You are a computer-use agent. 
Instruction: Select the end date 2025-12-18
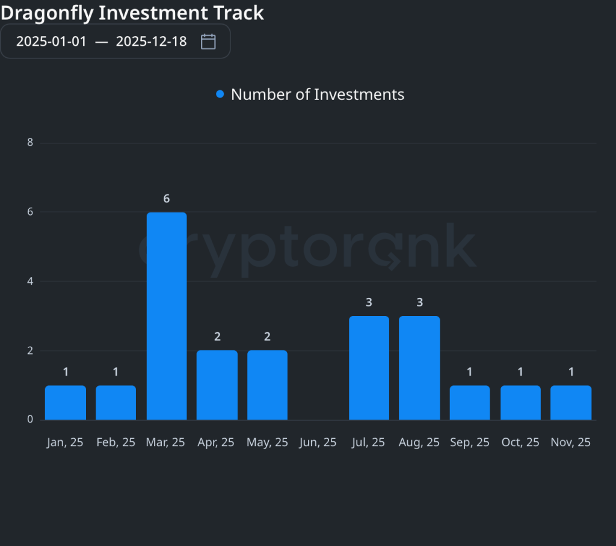[152, 42]
